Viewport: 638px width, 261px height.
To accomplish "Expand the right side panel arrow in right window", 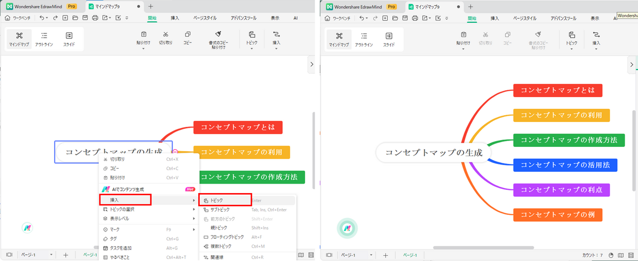I will click(x=632, y=65).
